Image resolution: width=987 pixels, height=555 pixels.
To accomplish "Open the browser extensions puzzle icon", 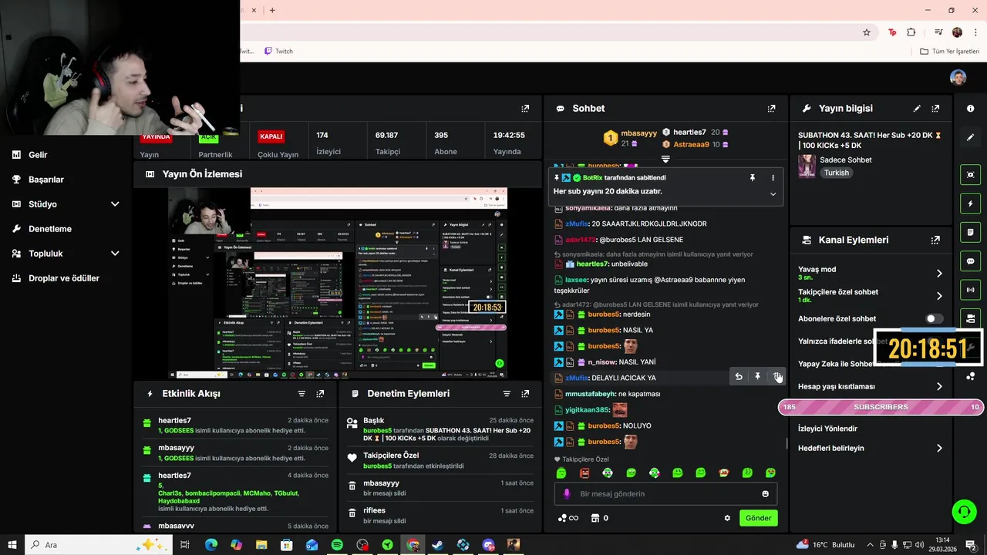I will (x=911, y=32).
